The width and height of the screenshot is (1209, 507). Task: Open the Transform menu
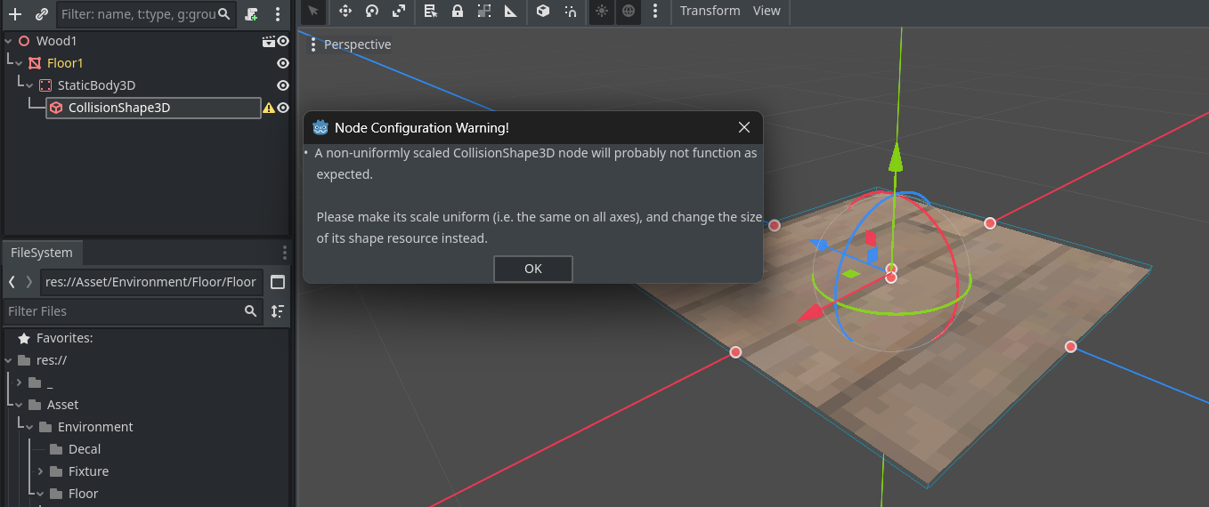point(710,11)
